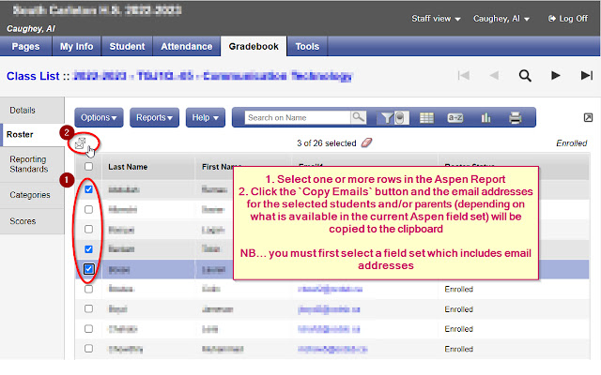Click the search magnifier beside Search on Name
The width and height of the screenshot is (601, 375).
pyautogui.click(x=359, y=117)
